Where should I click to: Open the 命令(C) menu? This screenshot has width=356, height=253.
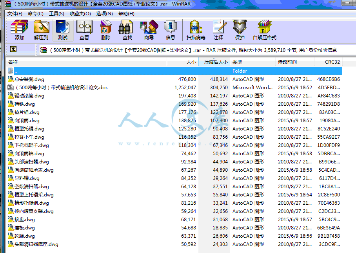point(36,14)
